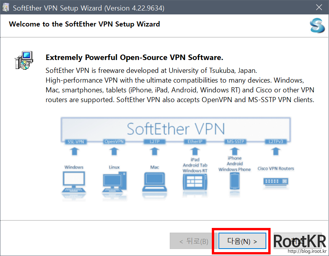Screen dimensions: 329x256
Task: Click the 'Cisco VPN Routers' label
Action: pos(276,168)
